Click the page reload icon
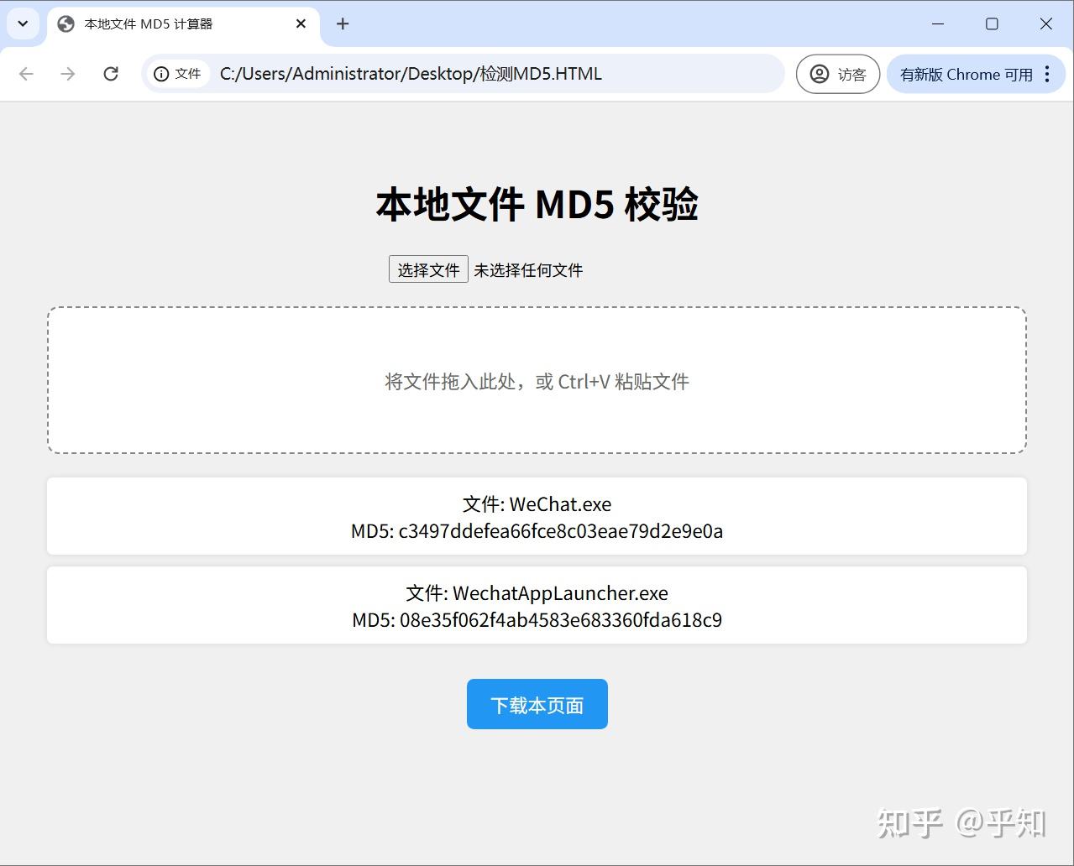 point(110,74)
